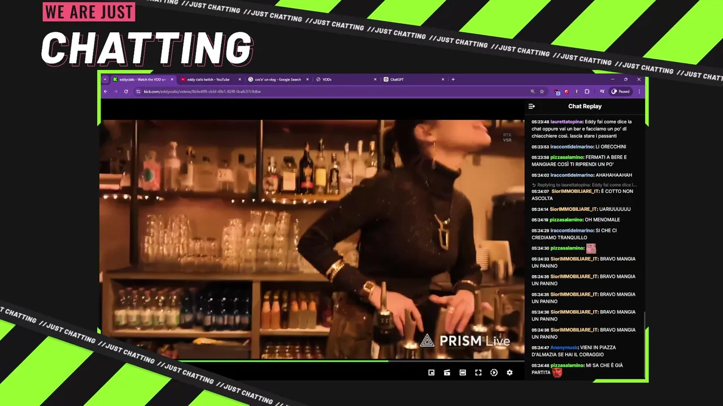Close the ChatGPT tab

coord(443,80)
